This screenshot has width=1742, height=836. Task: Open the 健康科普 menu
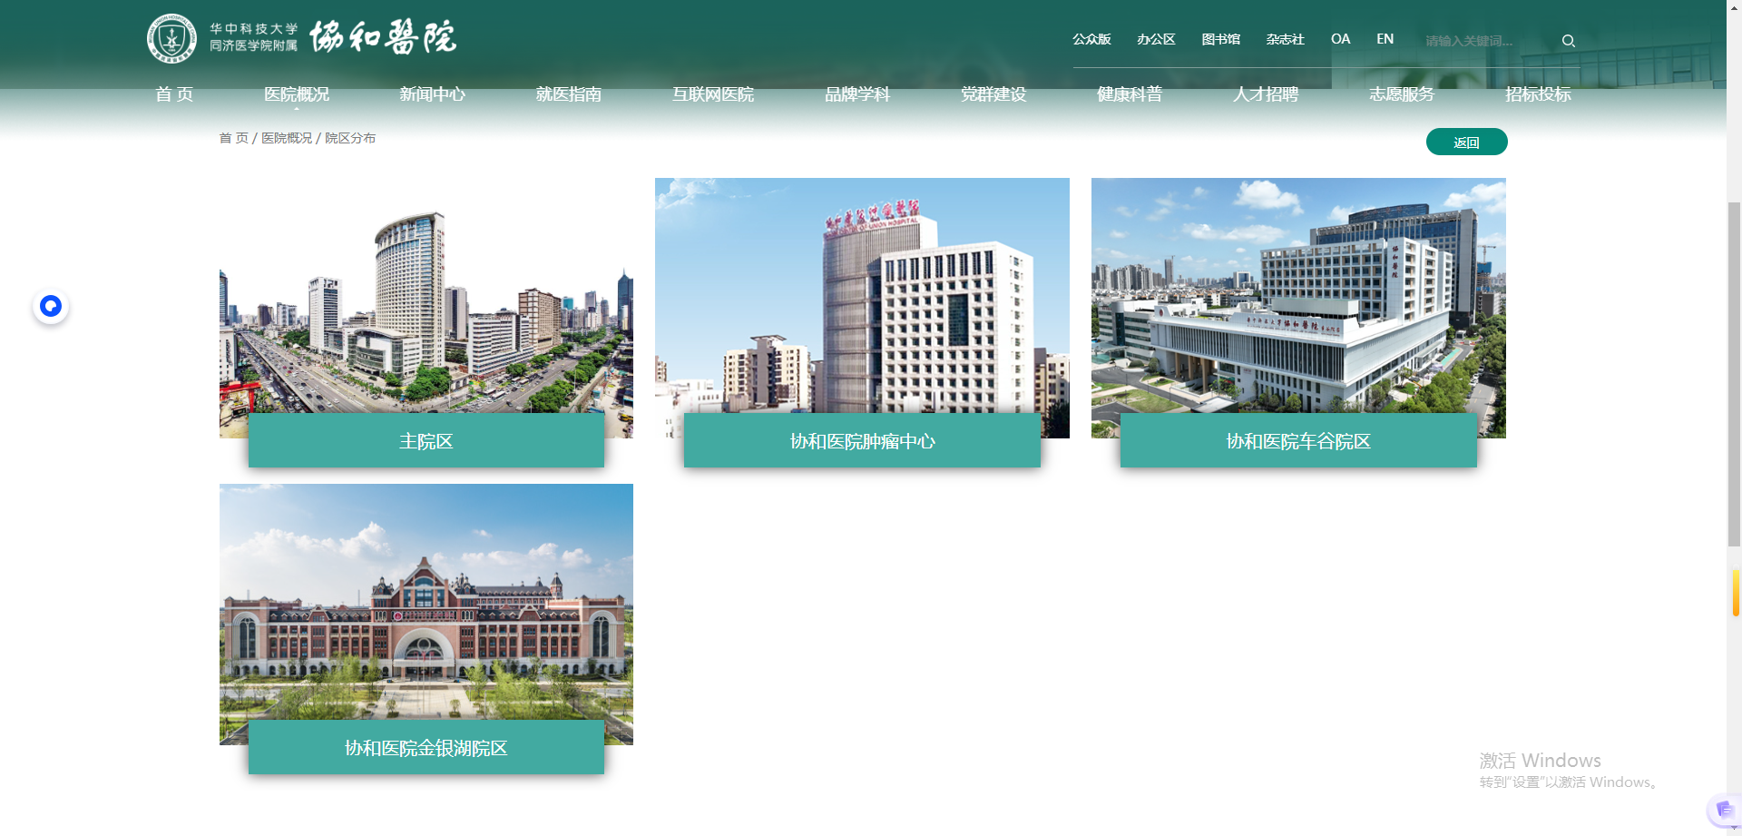pos(1130,94)
